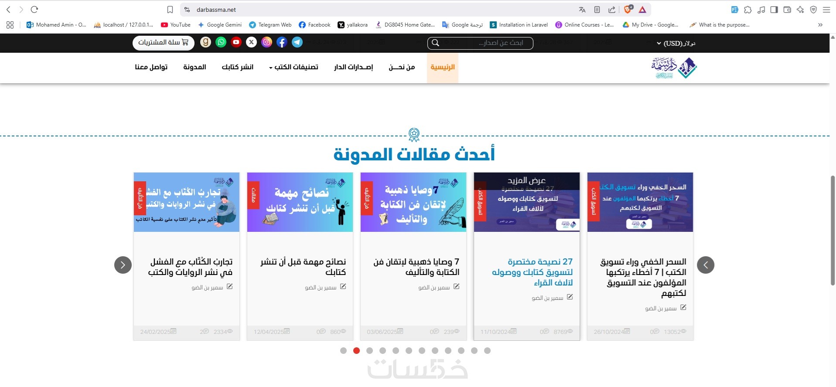The width and height of the screenshot is (836, 387).
Task: Open the Facebook icon in site header
Action: point(282,42)
